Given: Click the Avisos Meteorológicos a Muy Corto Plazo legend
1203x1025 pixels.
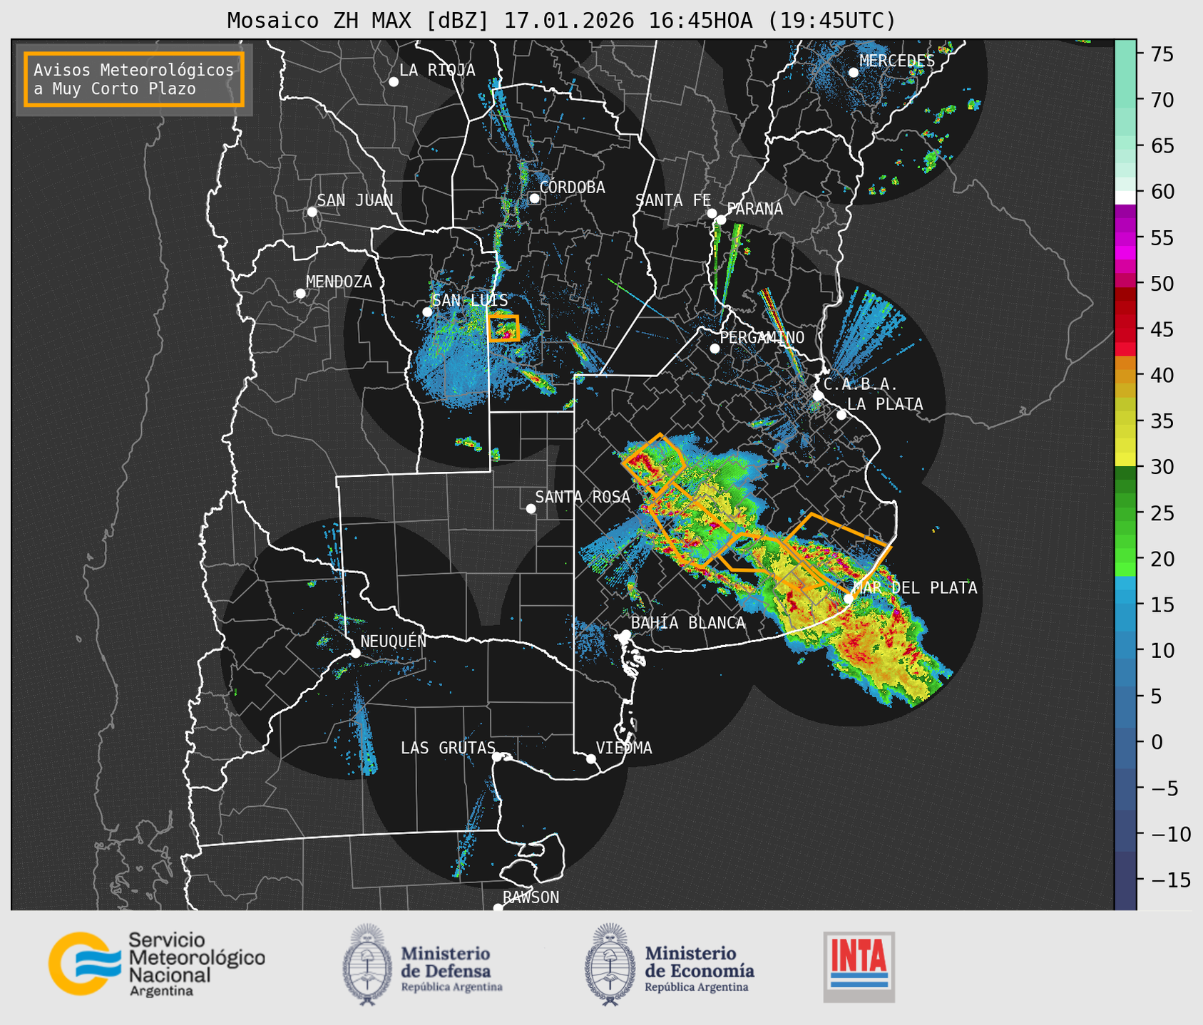Looking at the screenshot, I should [x=134, y=79].
